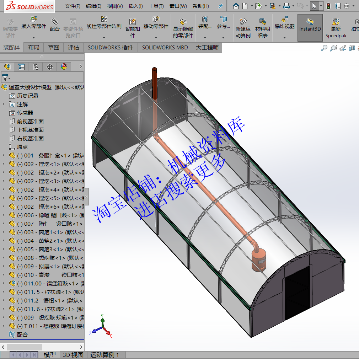Image resolution: width=359 pixels, height=359 pixels.
Task: Select the Move Component tool
Action: click(156, 19)
